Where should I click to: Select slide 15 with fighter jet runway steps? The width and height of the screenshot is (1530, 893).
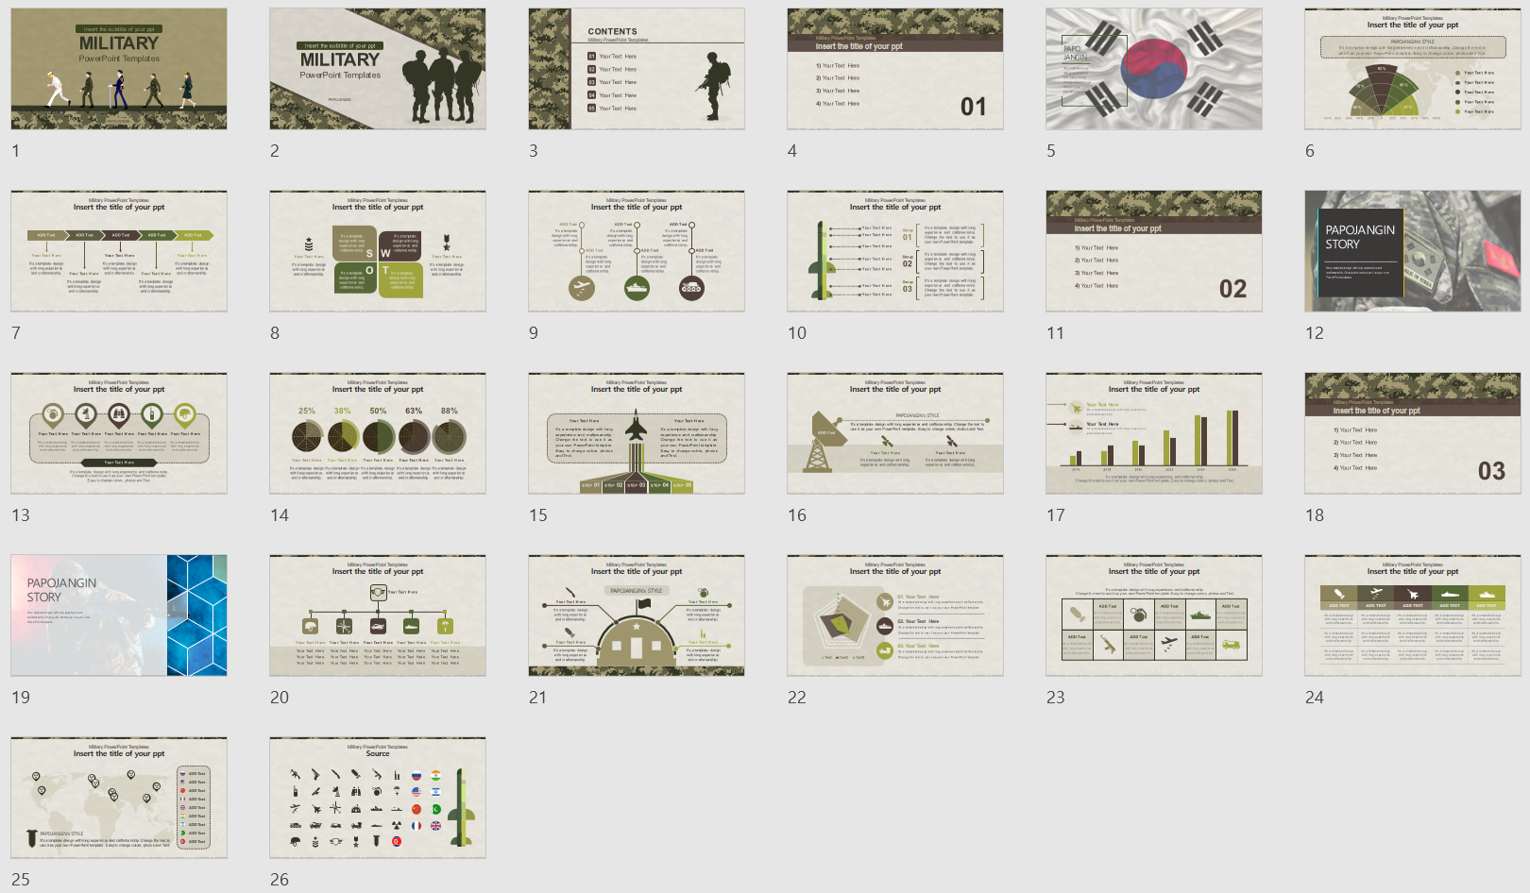click(x=637, y=433)
